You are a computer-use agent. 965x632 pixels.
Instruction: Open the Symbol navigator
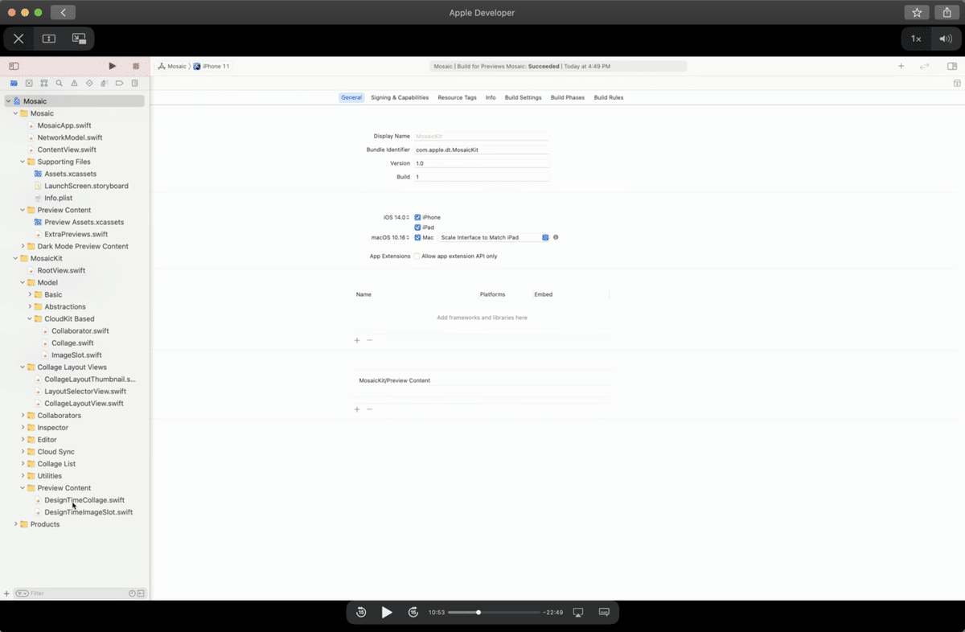point(44,83)
